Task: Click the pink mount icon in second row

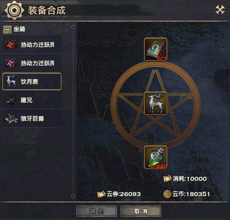Action: pos(10,63)
